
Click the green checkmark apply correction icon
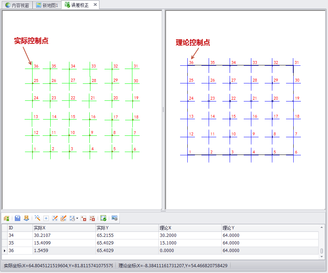(103, 218)
